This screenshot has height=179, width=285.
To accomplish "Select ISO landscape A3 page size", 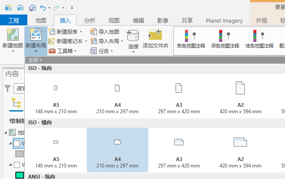I will 179,150.
